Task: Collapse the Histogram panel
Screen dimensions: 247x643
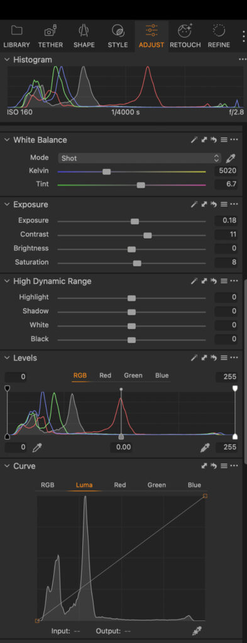Action: 6,60
